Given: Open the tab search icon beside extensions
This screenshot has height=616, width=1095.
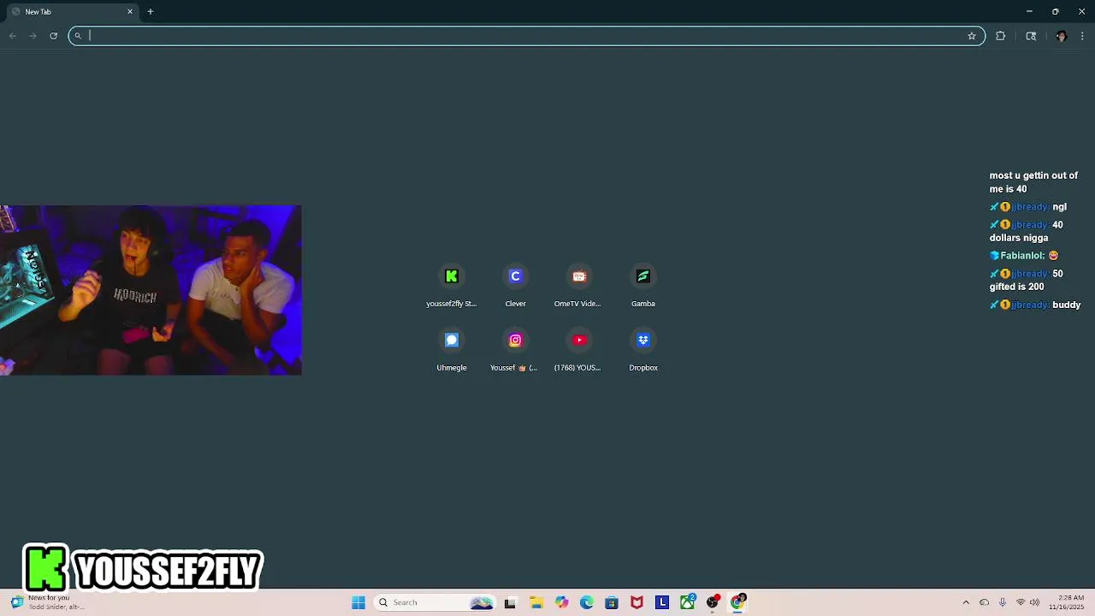Looking at the screenshot, I should pyautogui.click(x=1031, y=36).
